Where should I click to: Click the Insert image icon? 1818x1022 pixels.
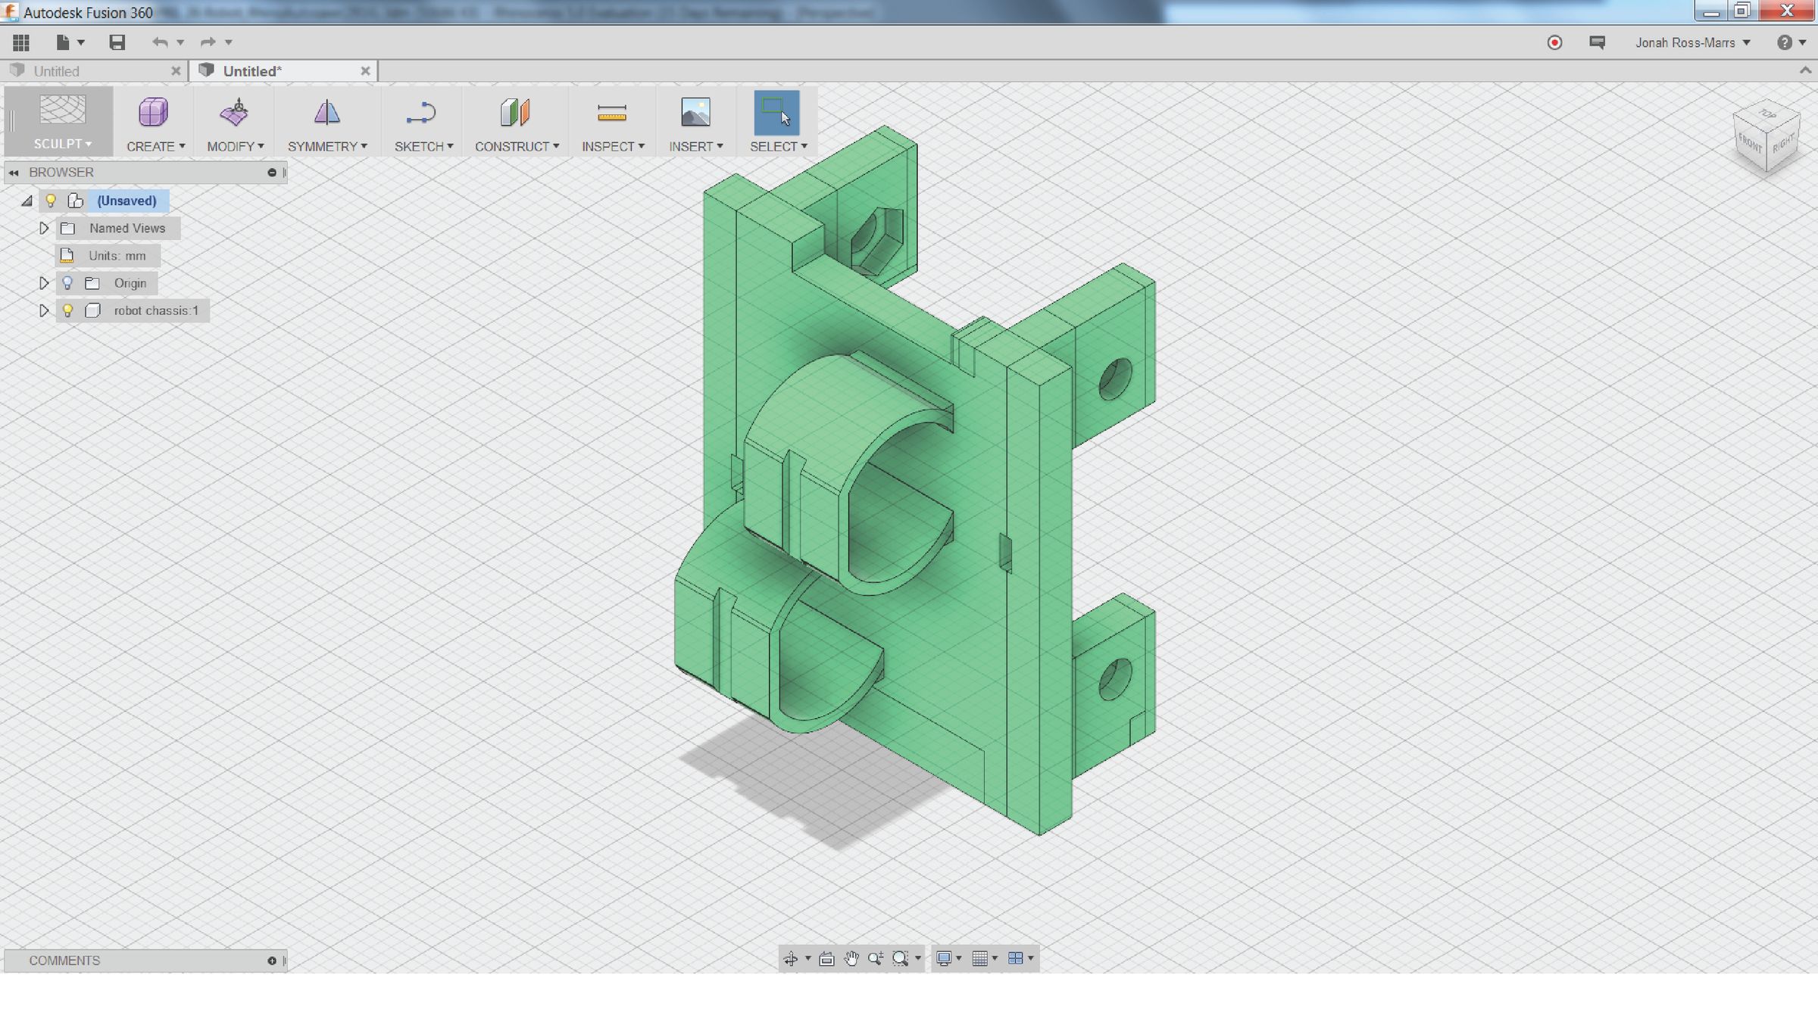[695, 112]
